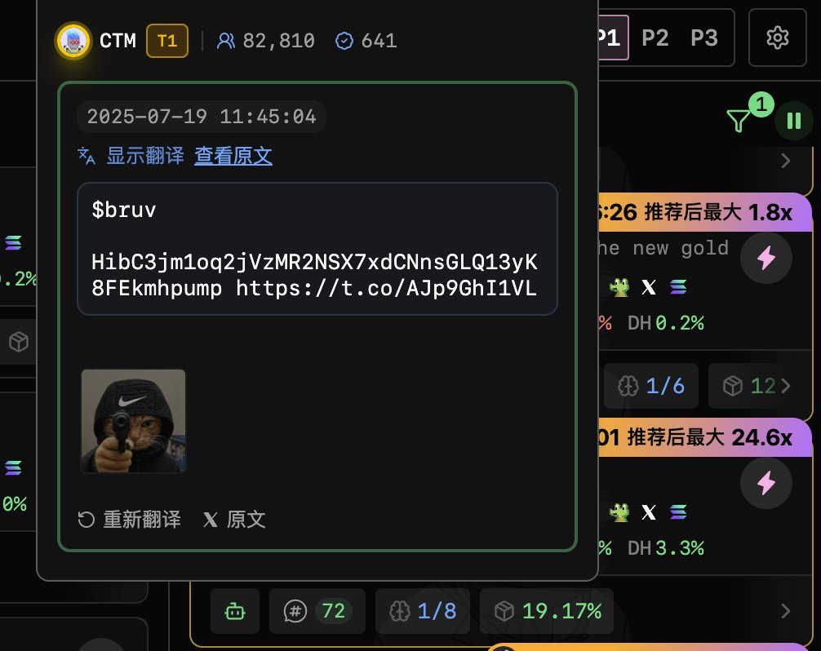Click the T1 tier badge
821x651 pixels.
pyautogui.click(x=167, y=41)
